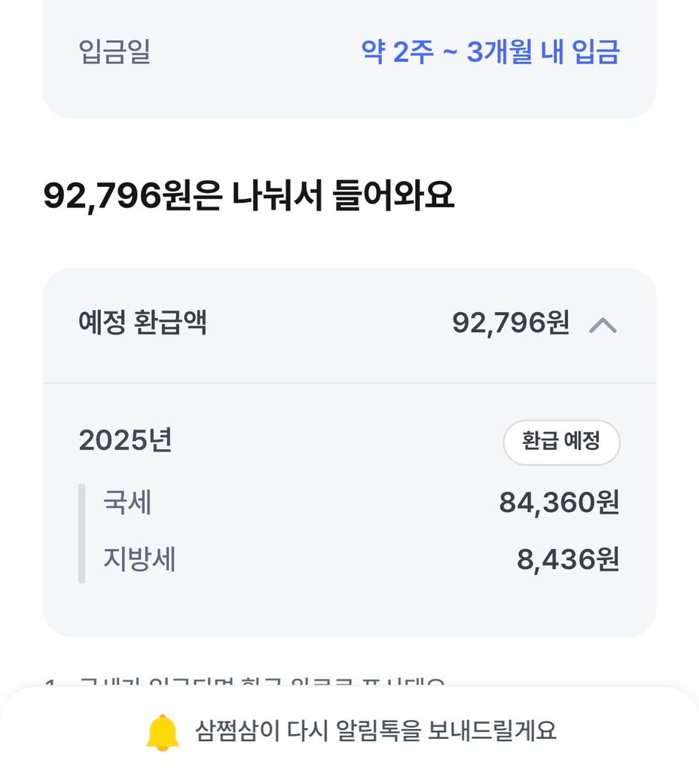
Task: Tap the 92,796원은 나눠서 들어와요 heading
Action: click(249, 195)
